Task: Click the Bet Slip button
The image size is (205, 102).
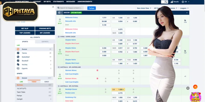Action: 25,29
